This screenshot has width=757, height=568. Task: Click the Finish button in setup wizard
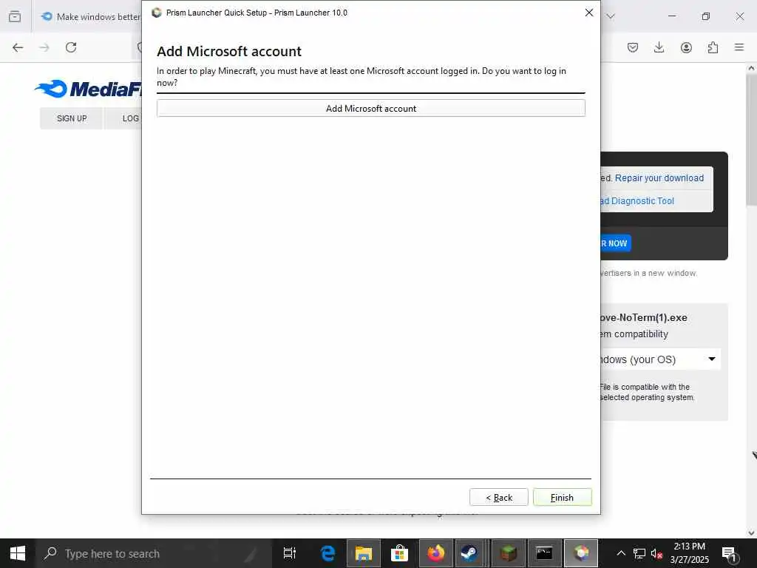562,497
